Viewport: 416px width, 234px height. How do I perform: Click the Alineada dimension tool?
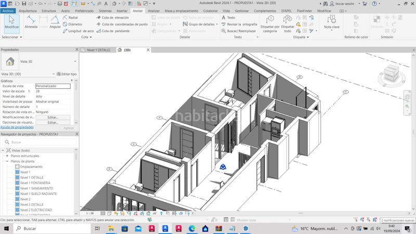[31, 22]
